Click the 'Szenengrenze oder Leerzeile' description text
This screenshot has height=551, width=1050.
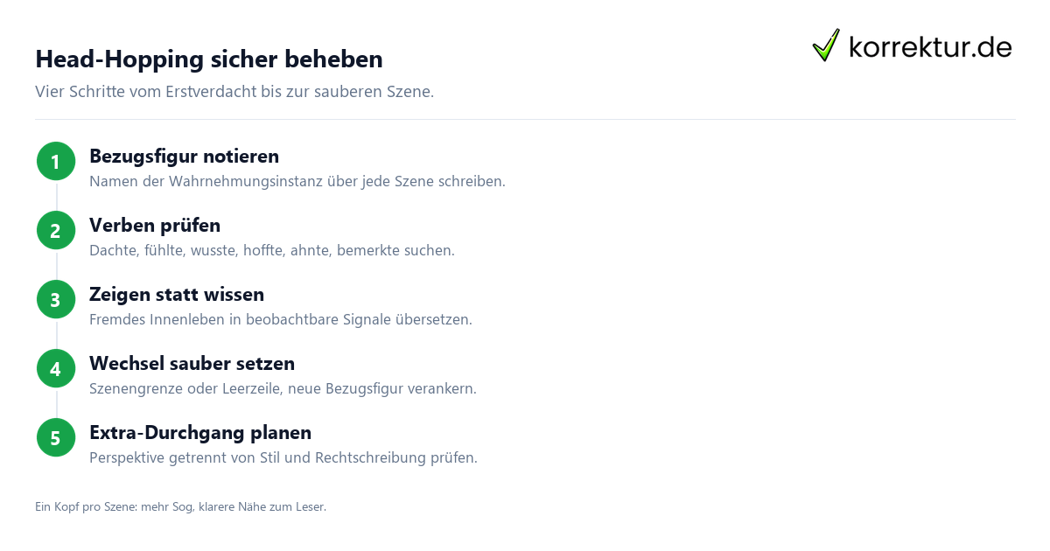point(283,388)
